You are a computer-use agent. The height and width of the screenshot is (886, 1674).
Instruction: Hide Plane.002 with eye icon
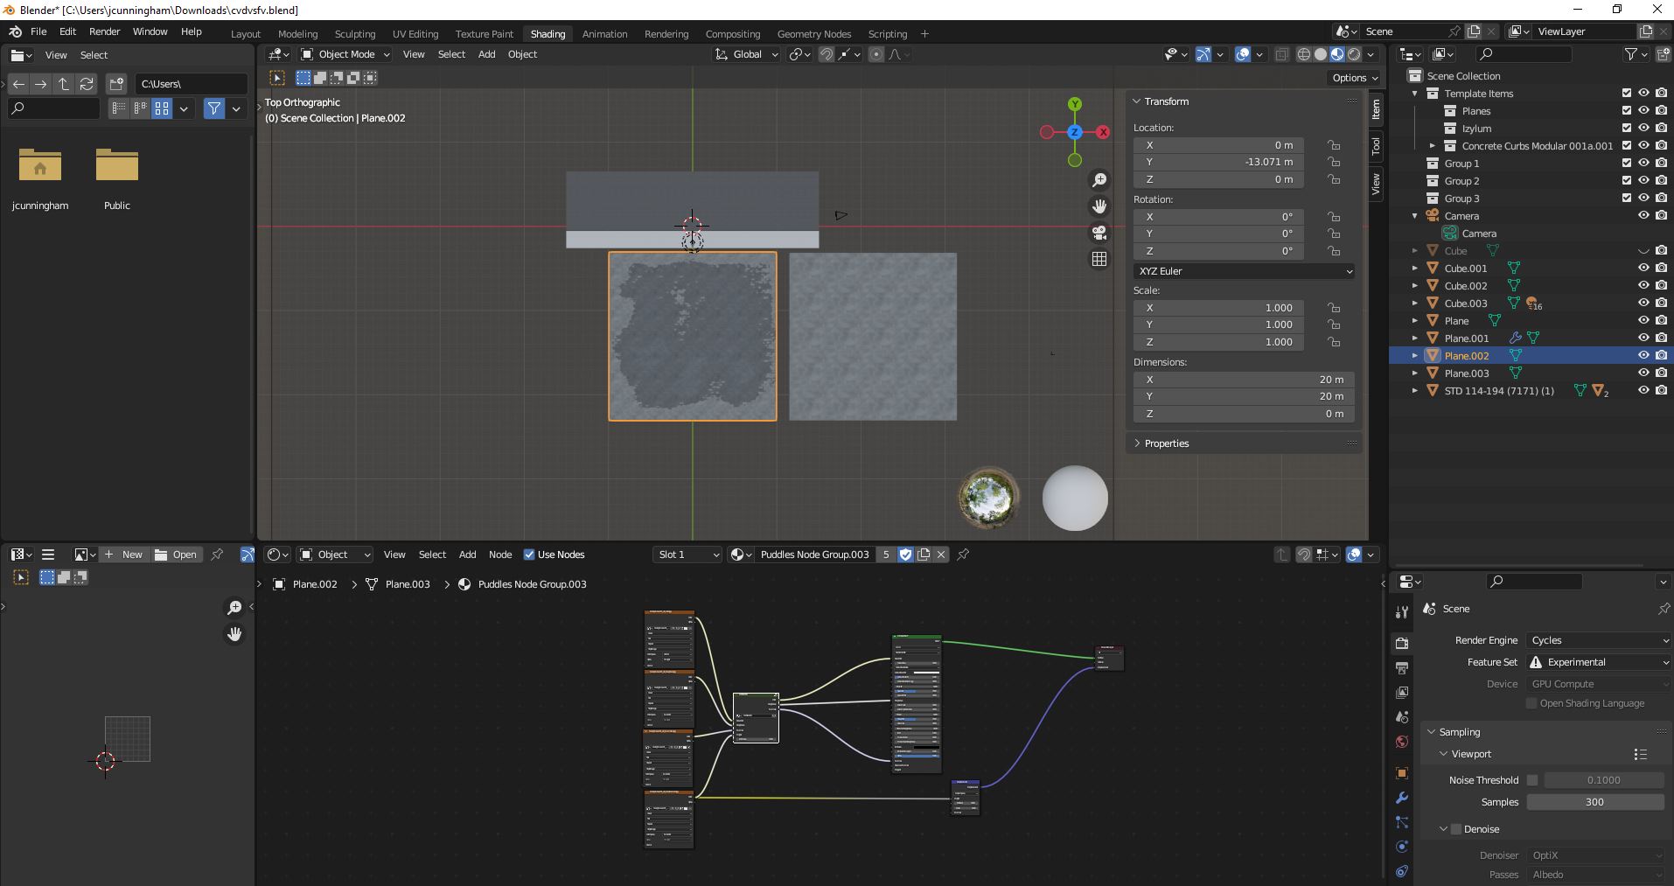click(1643, 356)
